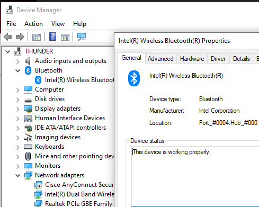Click the Monitors category icon
This screenshot has height=207, width=259.
coord(28,166)
